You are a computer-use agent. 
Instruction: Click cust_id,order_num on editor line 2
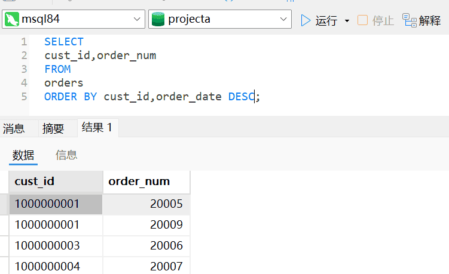click(x=100, y=56)
